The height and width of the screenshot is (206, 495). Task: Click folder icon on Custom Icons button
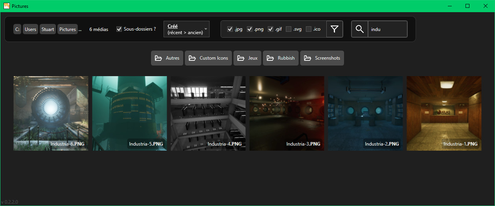[192, 58]
